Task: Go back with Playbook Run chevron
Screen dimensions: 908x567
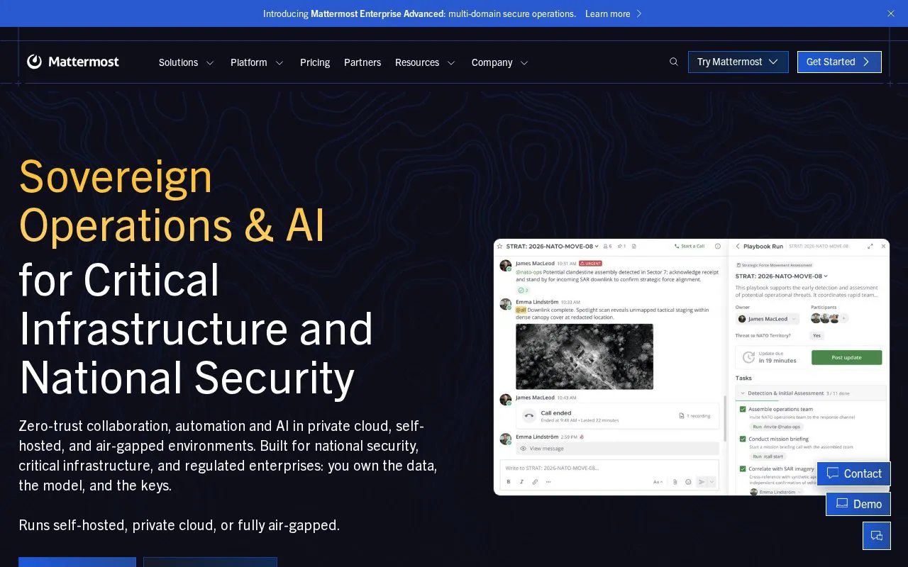Action: coord(738,246)
